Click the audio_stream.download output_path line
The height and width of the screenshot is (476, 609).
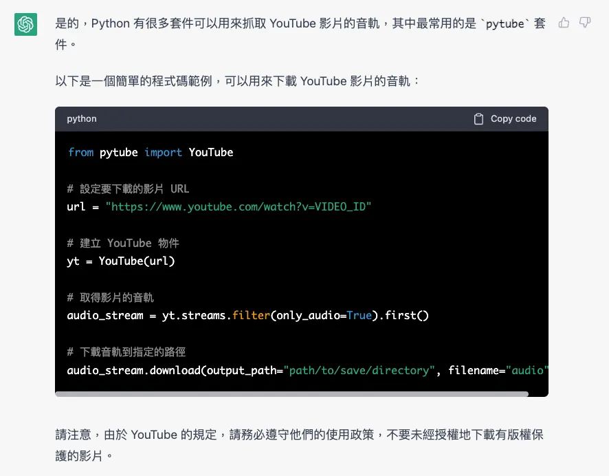308,370
